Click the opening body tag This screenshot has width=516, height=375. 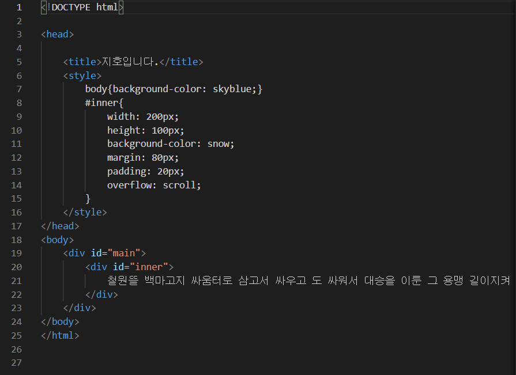57,240
